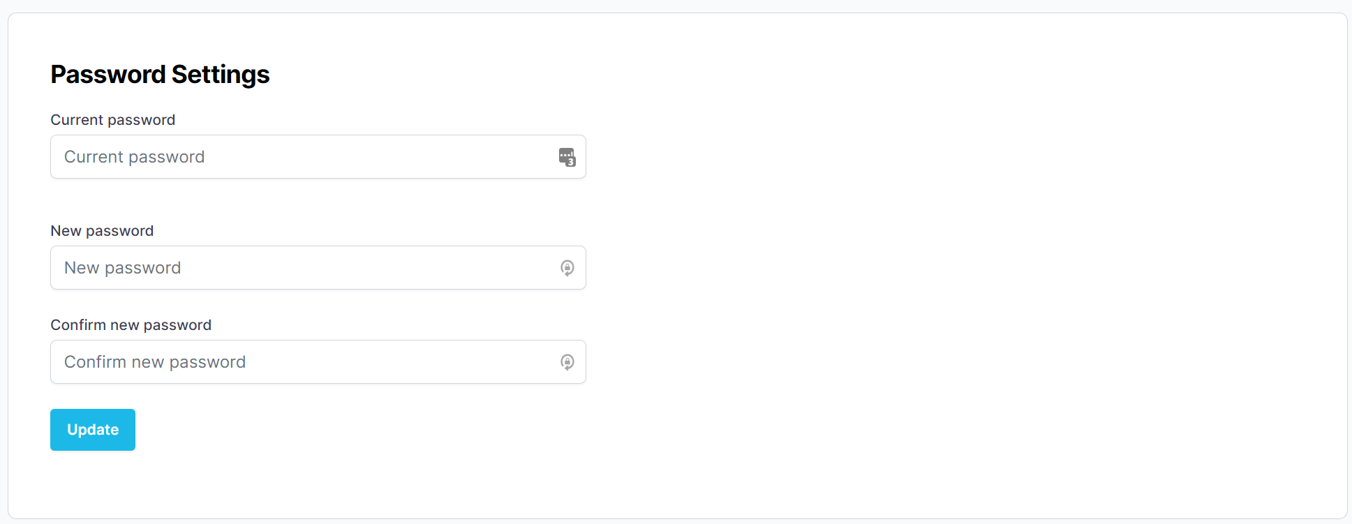Click the "New password" field label
The image size is (1352, 524).
[x=102, y=231]
